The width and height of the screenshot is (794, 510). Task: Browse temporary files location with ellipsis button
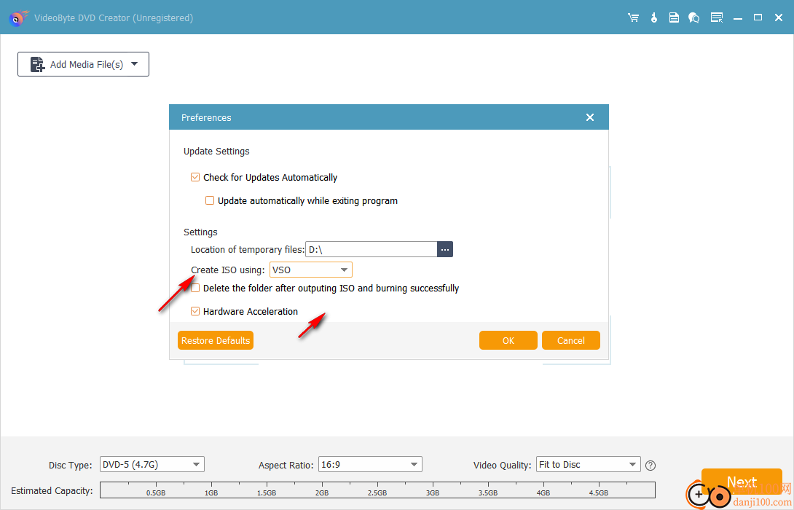click(445, 250)
